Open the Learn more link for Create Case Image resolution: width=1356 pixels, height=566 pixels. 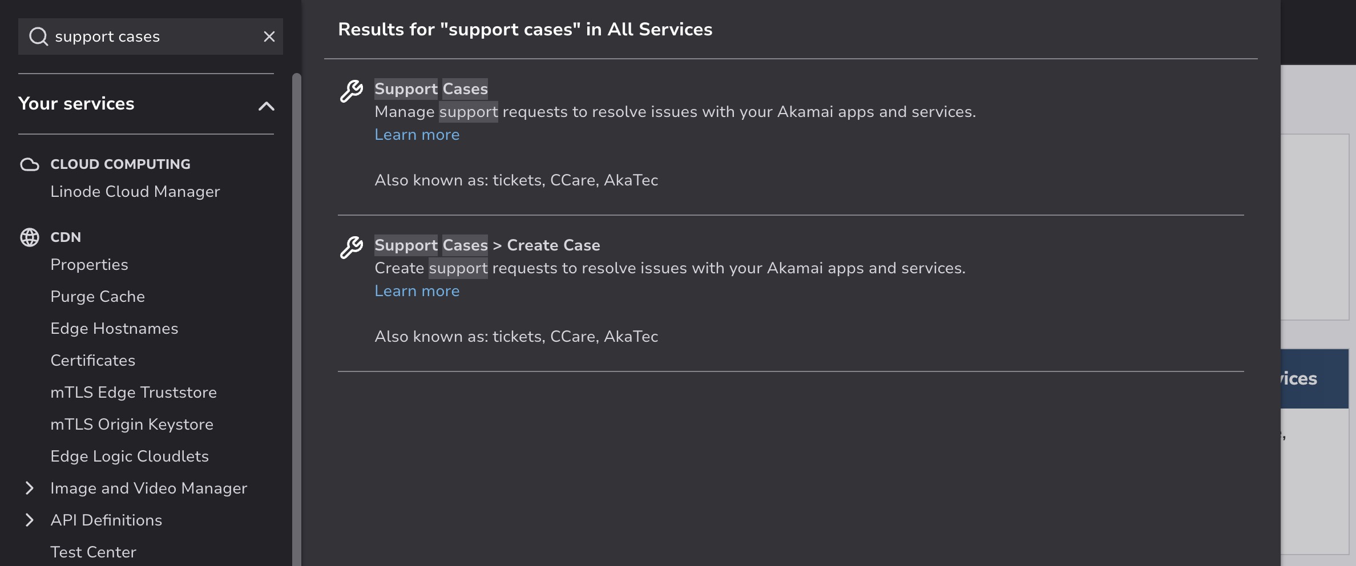pos(417,291)
